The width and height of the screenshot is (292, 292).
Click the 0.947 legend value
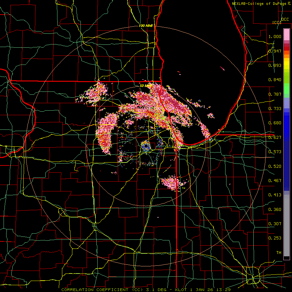click(275, 51)
